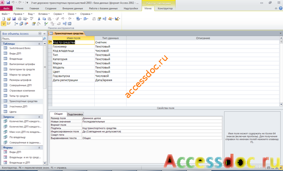283x171 pixels.
Task: Switch to the Главная ribbon tab
Action: 34,8
